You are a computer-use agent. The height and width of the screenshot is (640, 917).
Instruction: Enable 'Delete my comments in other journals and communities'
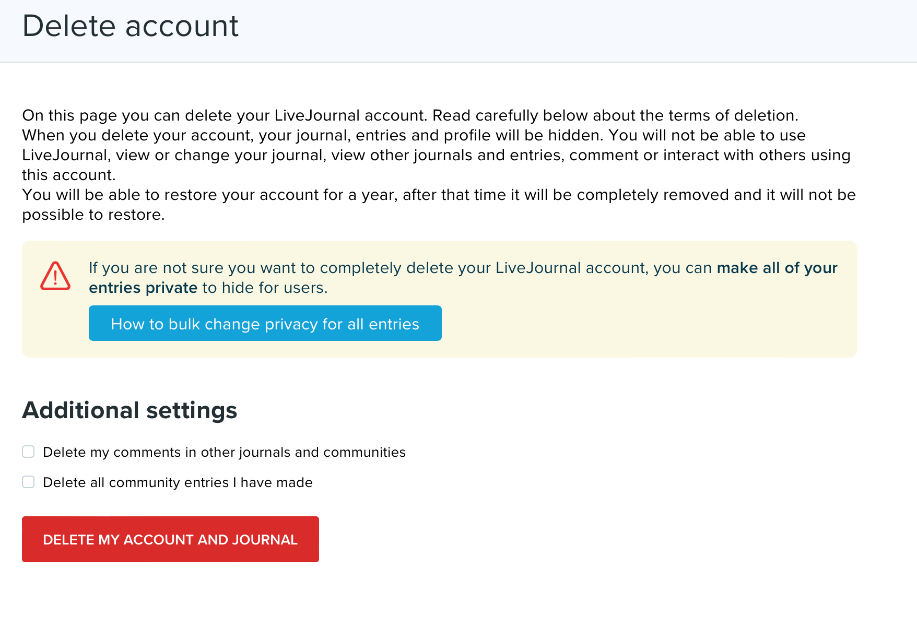point(28,452)
